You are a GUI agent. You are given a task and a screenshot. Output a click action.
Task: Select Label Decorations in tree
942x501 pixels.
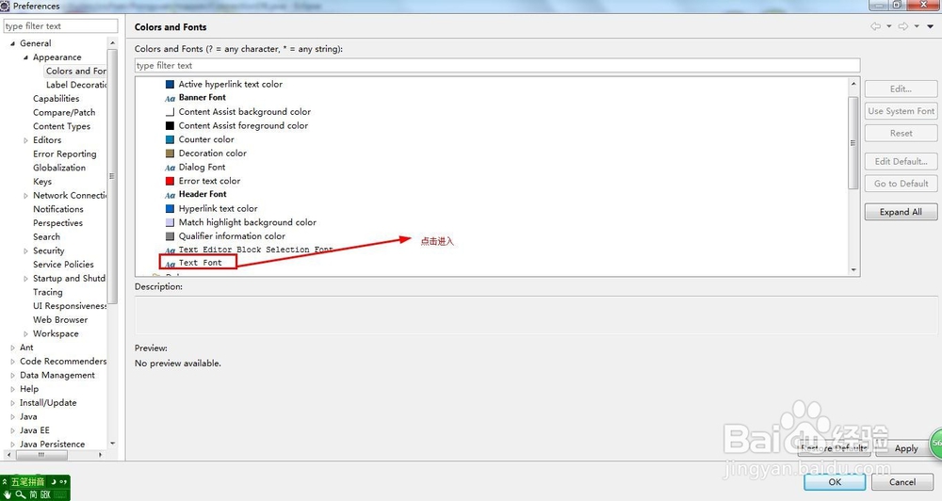pyautogui.click(x=76, y=85)
